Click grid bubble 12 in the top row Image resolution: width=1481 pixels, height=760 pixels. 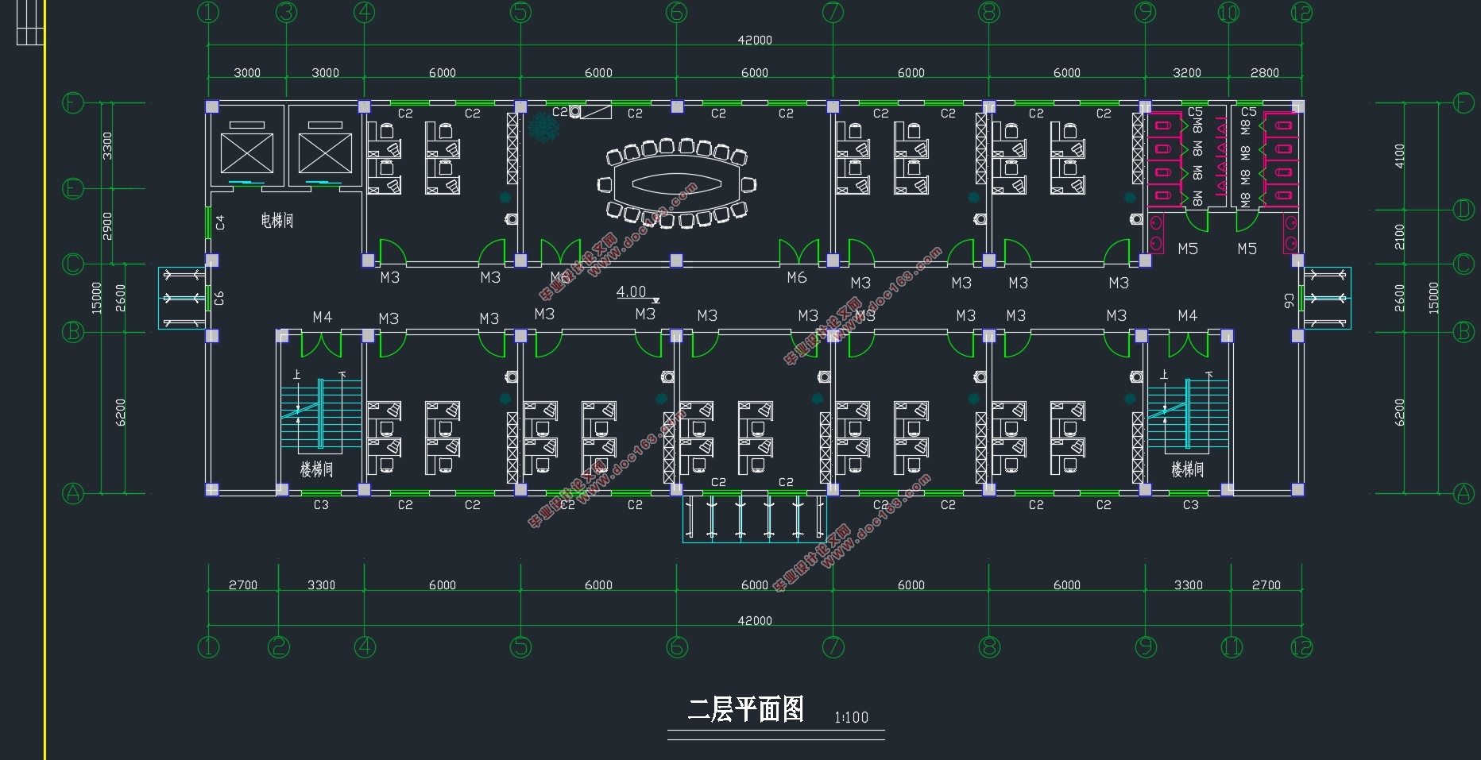(x=1301, y=12)
